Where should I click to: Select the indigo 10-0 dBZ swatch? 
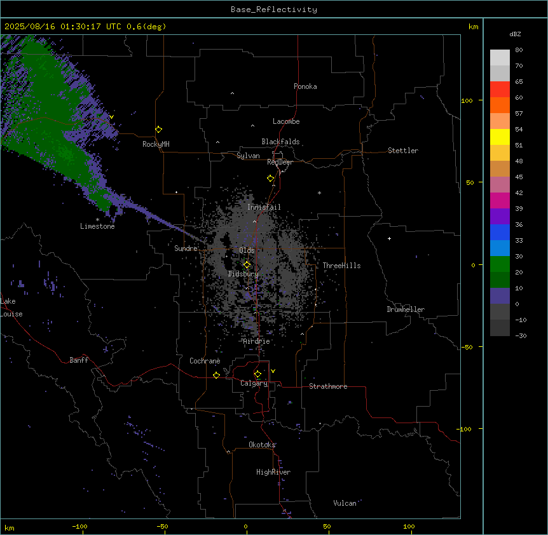500,296
